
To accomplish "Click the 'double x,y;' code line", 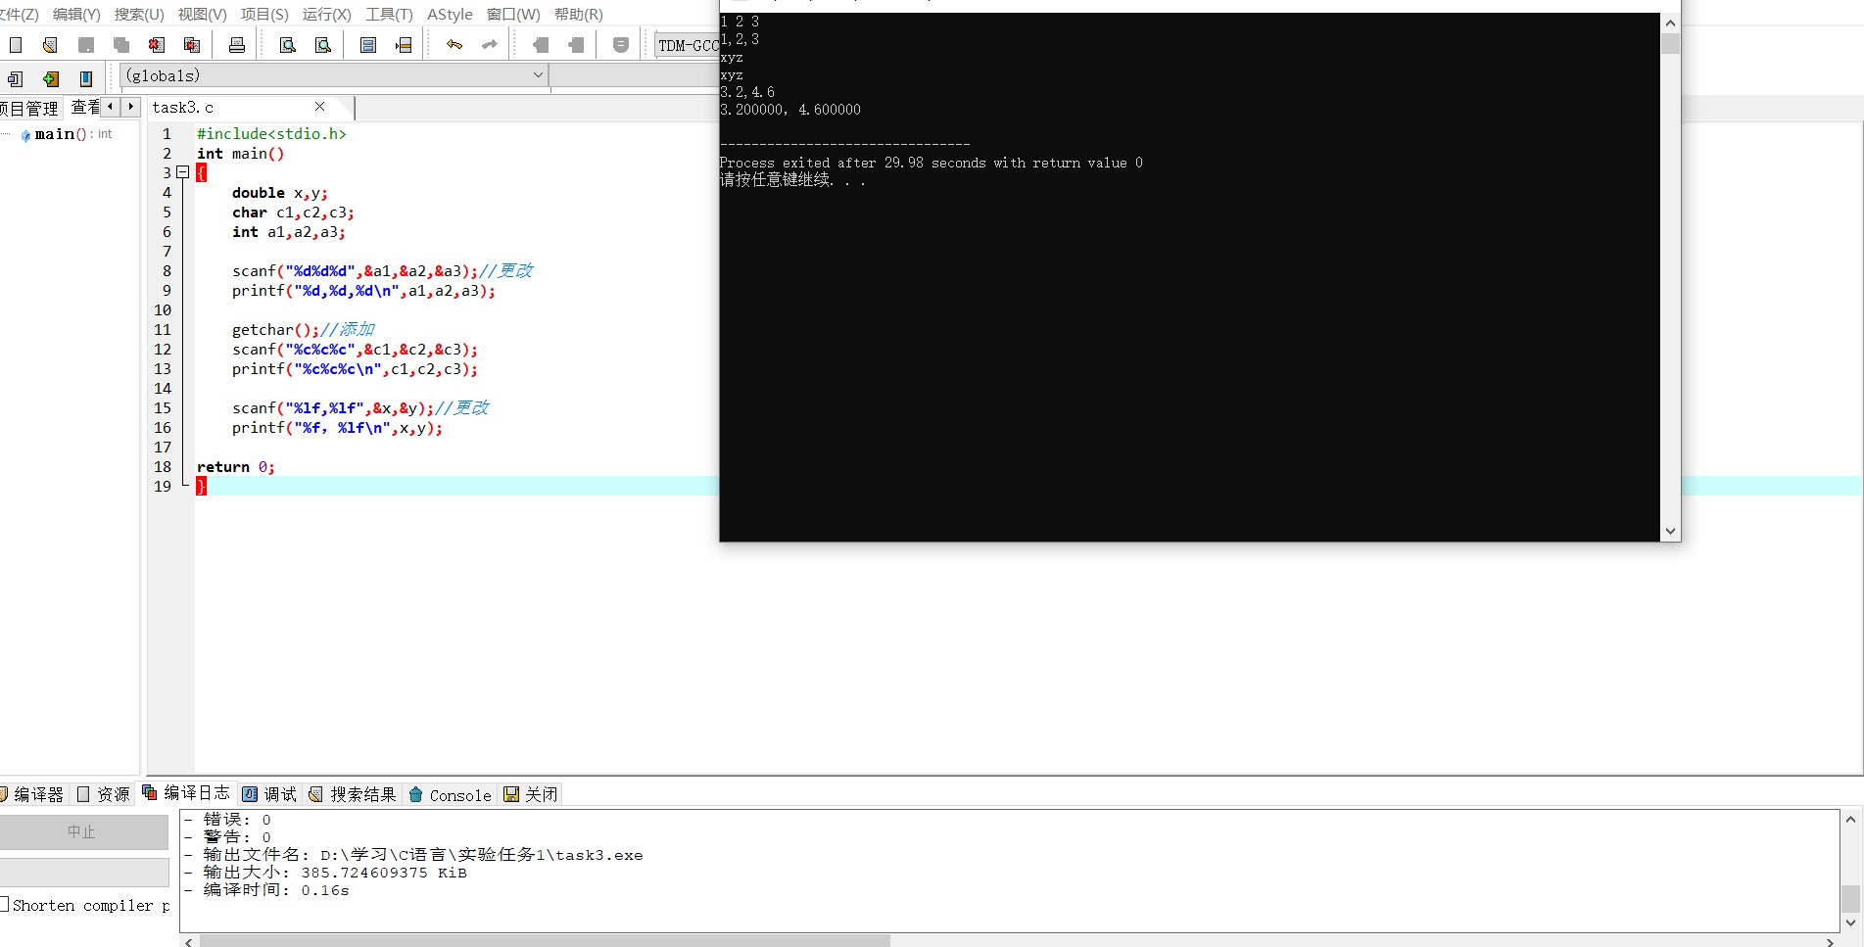I will tap(280, 193).
